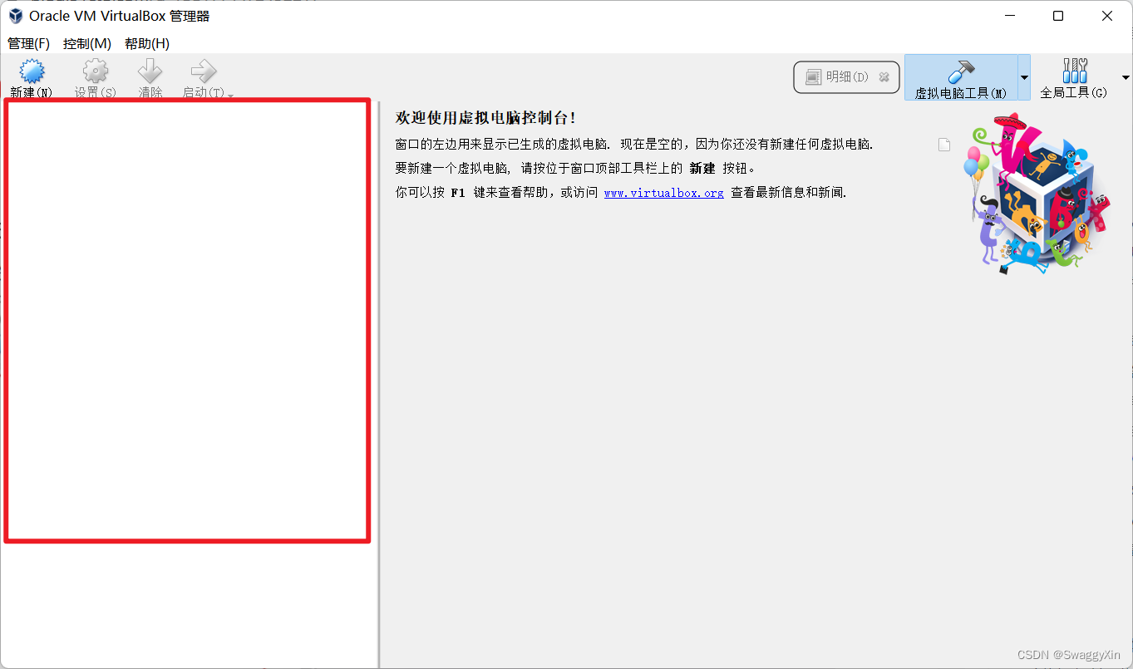Viewport: 1133px width, 669px height.
Task: Click the 清除 discard arrow icon
Action: [x=150, y=71]
